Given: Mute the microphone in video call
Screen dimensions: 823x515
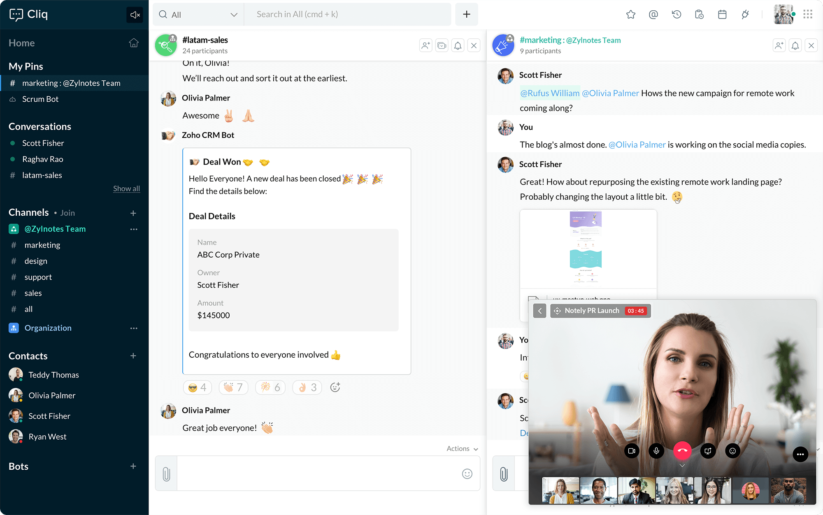Looking at the screenshot, I should (x=656, y=451).
